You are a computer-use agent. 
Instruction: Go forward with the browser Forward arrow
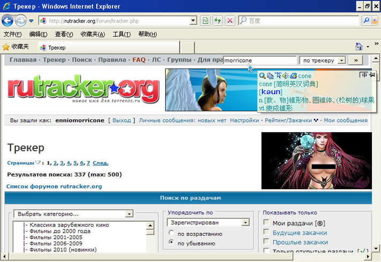tap(21, 21)
